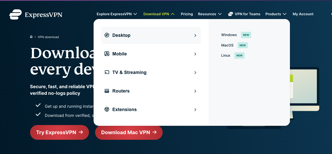Select Mobile in the download menu
The image size is (332, 154).
pos(151,54)
